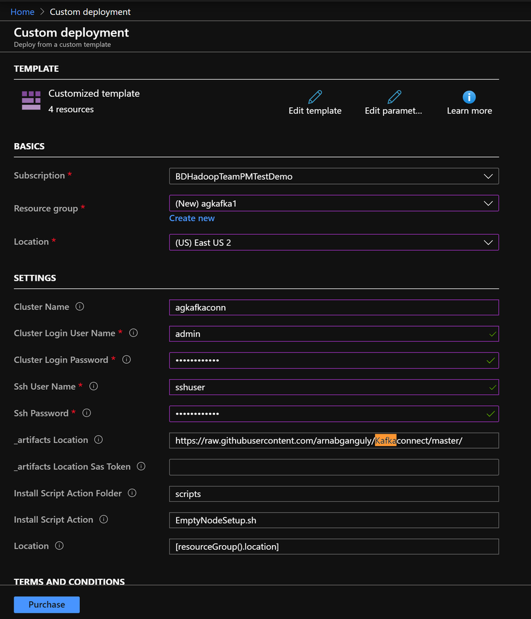Click info icon next to Cluster Login Password
The image size is (531, 619).
126,359
